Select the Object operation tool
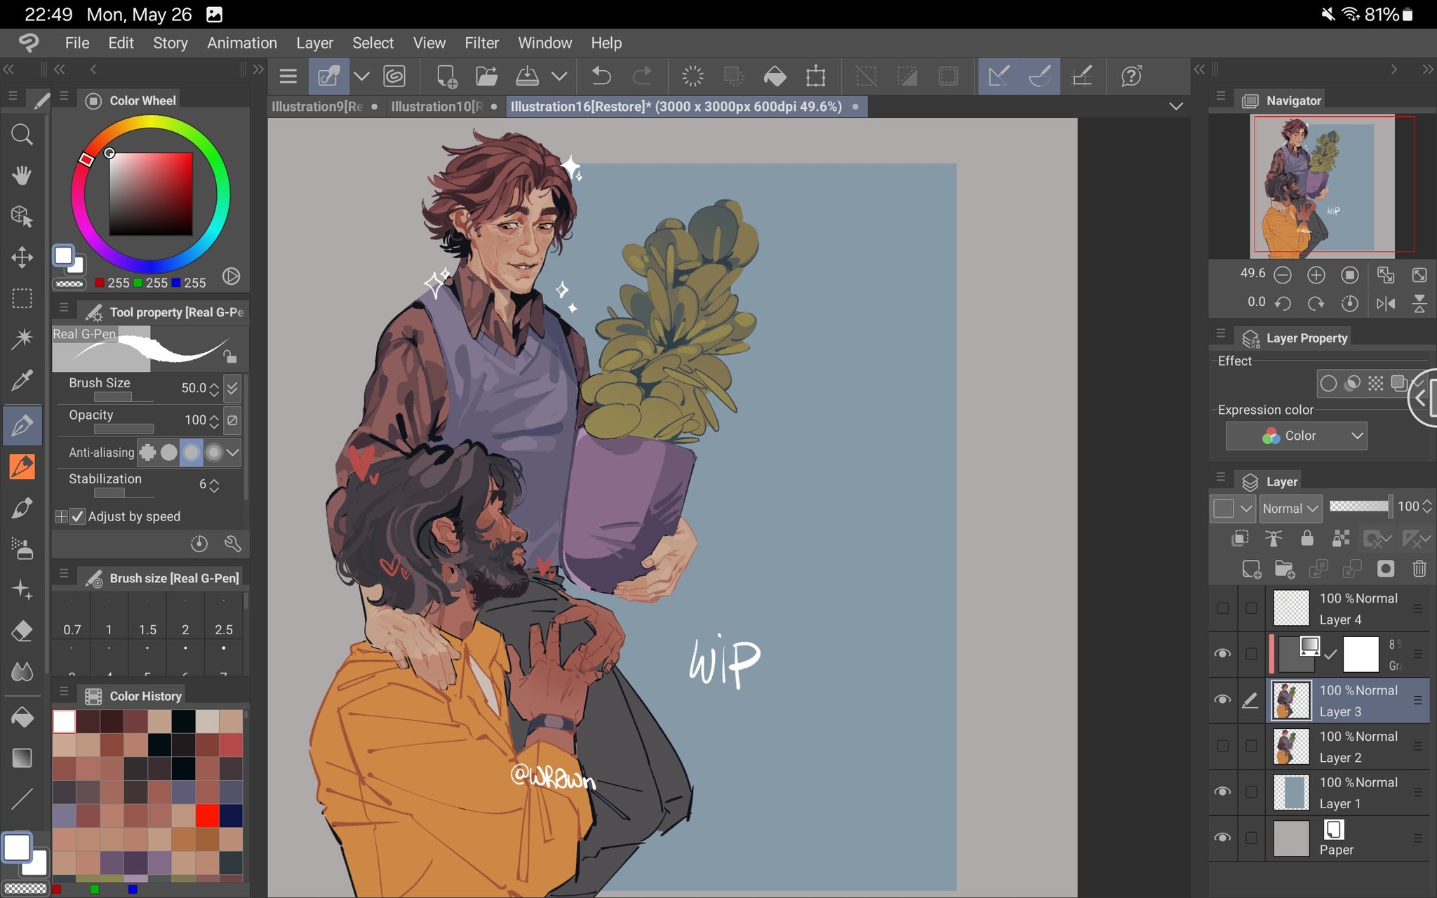The height and width of the screenshot is (898, 1437). (22, 216)
